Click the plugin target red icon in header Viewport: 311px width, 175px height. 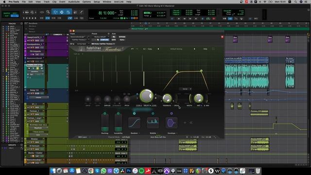click(222, 37)
